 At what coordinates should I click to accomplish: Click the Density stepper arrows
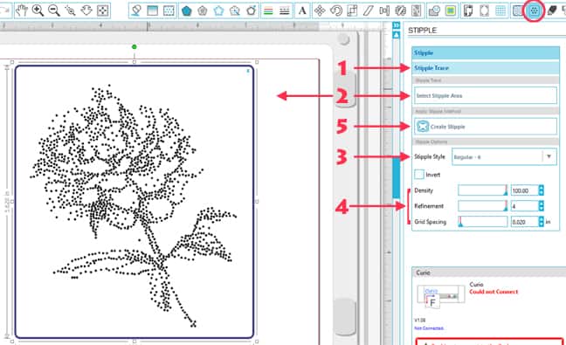point(541,190)
